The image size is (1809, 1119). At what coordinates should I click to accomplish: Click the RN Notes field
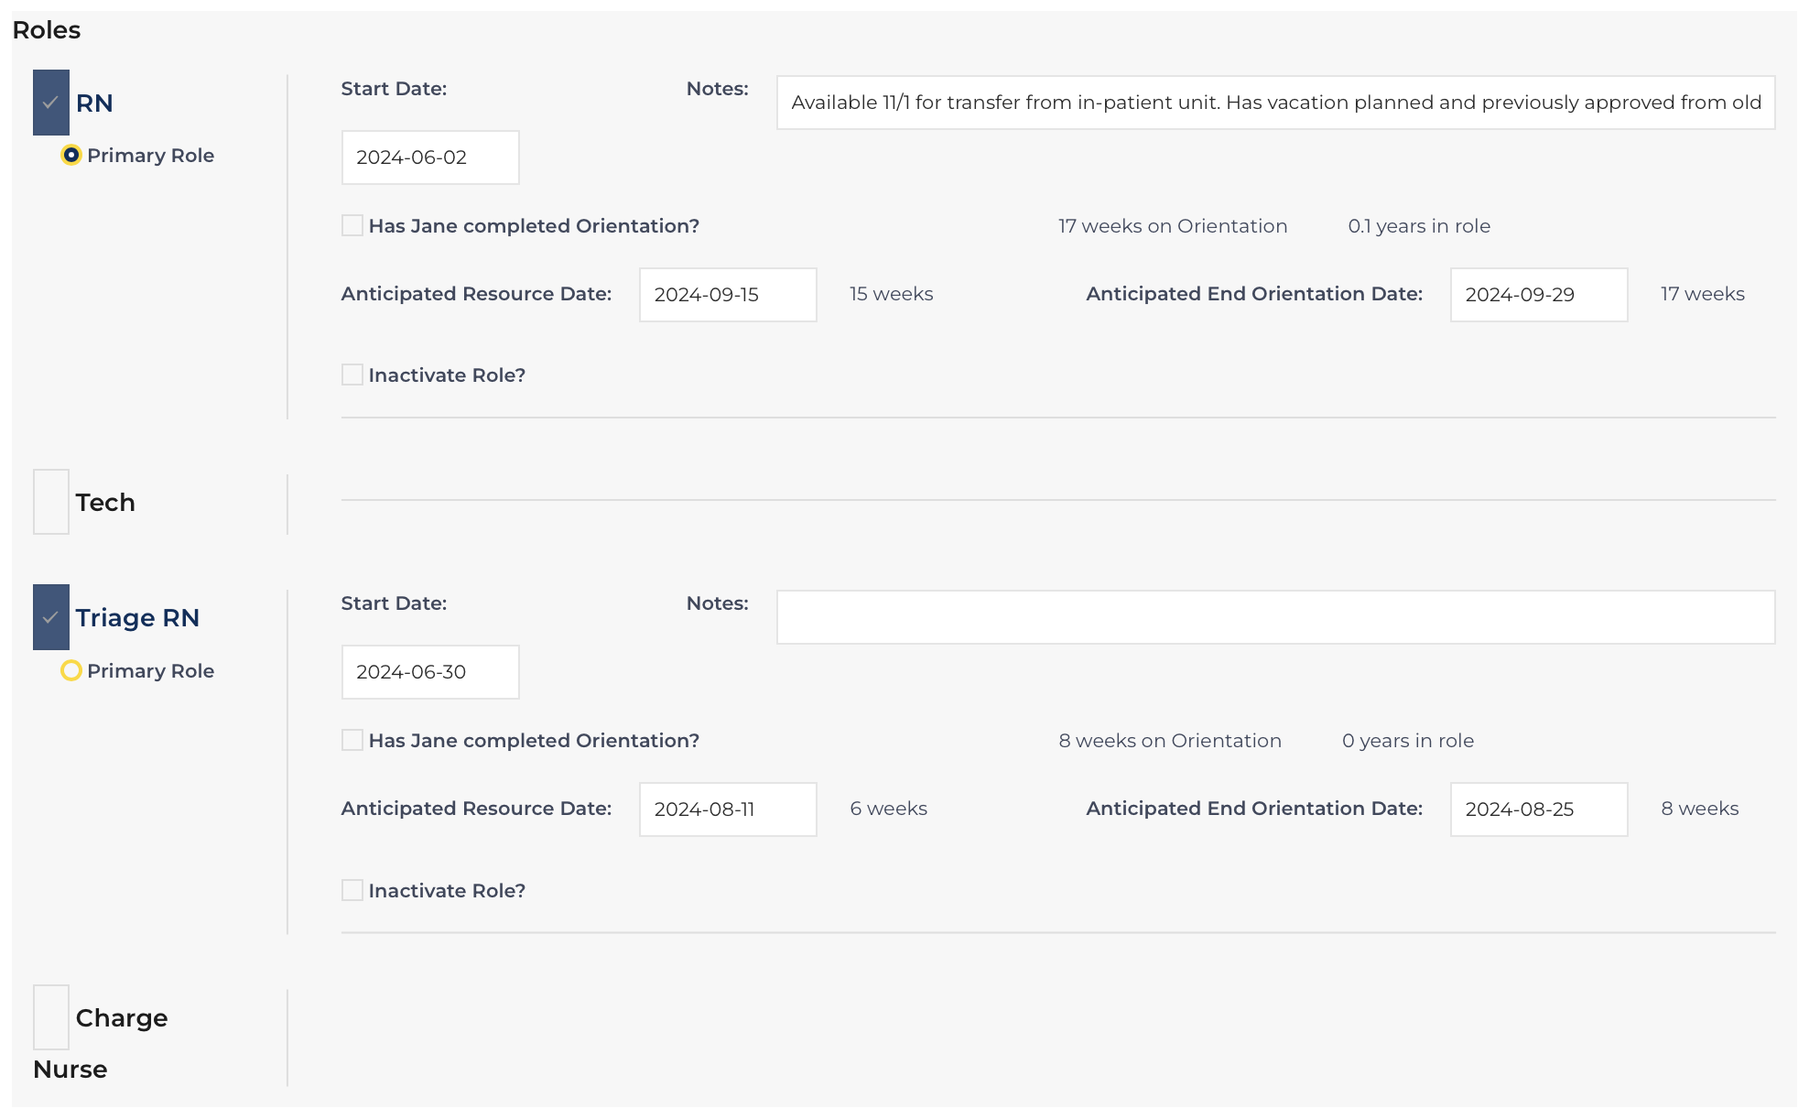pos(1276,103)
